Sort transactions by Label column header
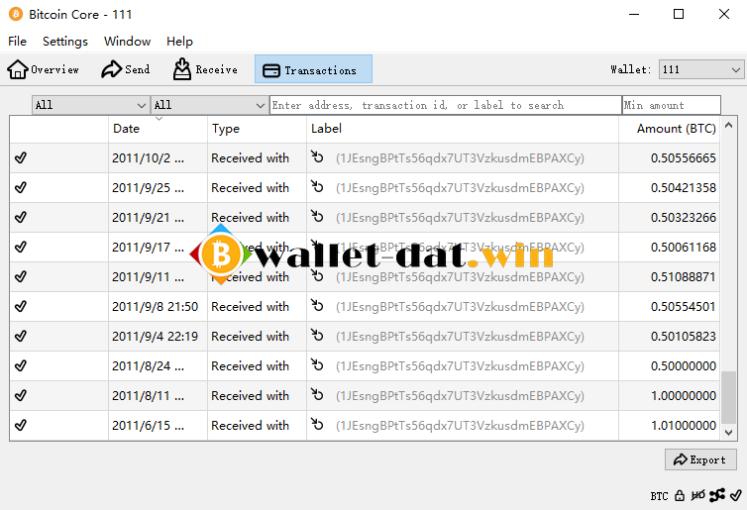Image resolution: width=747 pixels, height=510 pixels. 463,129
